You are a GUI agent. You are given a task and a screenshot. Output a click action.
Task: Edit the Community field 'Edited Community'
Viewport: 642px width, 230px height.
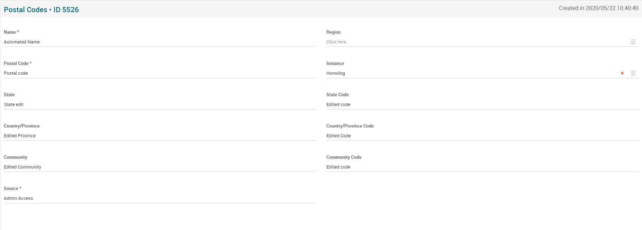tap(159, 167)
